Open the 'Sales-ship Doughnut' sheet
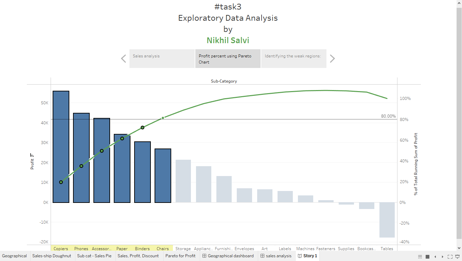Screen dimensions: 462x261 click(52, 256)
